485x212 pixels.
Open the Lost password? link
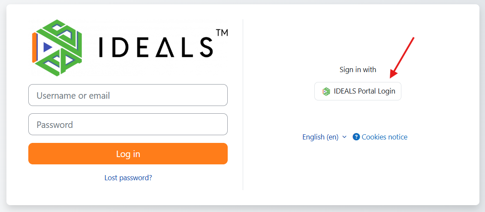click(128, 177)
